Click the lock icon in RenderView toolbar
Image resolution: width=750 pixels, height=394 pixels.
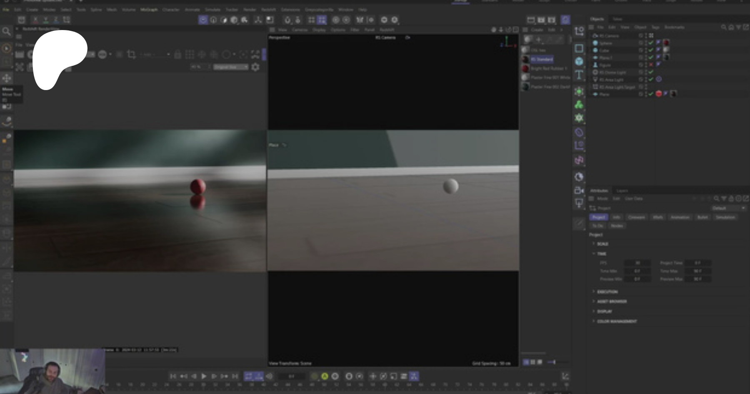[177, 55]
